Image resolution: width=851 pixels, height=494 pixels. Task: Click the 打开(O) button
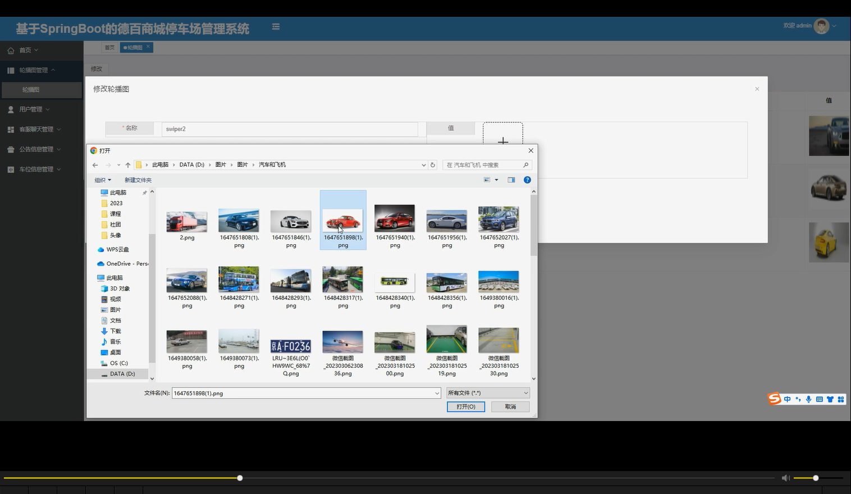click(466, 407)
